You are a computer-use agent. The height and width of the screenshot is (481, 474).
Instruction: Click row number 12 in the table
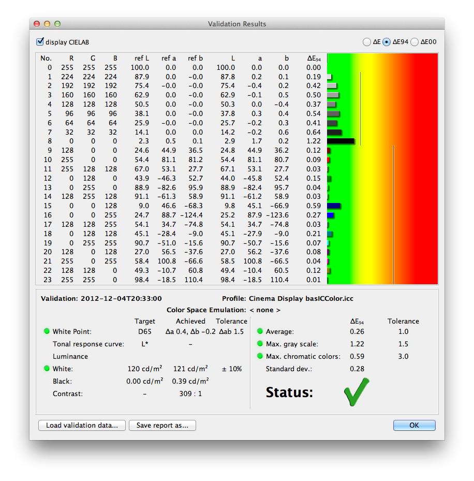[48, 178]
